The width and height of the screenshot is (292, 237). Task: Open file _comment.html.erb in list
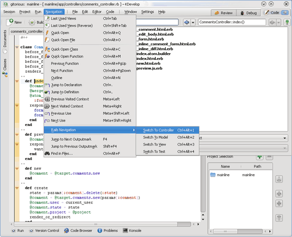155,30
